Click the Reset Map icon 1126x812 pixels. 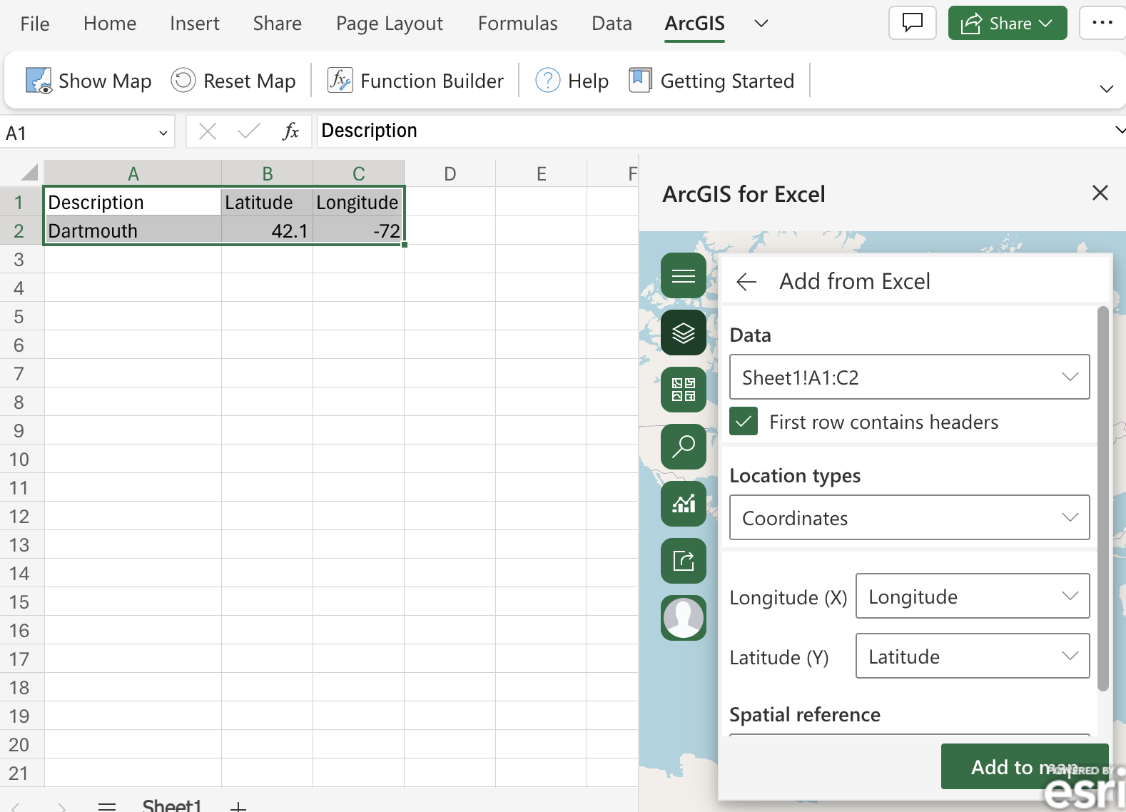pos(183,81)
